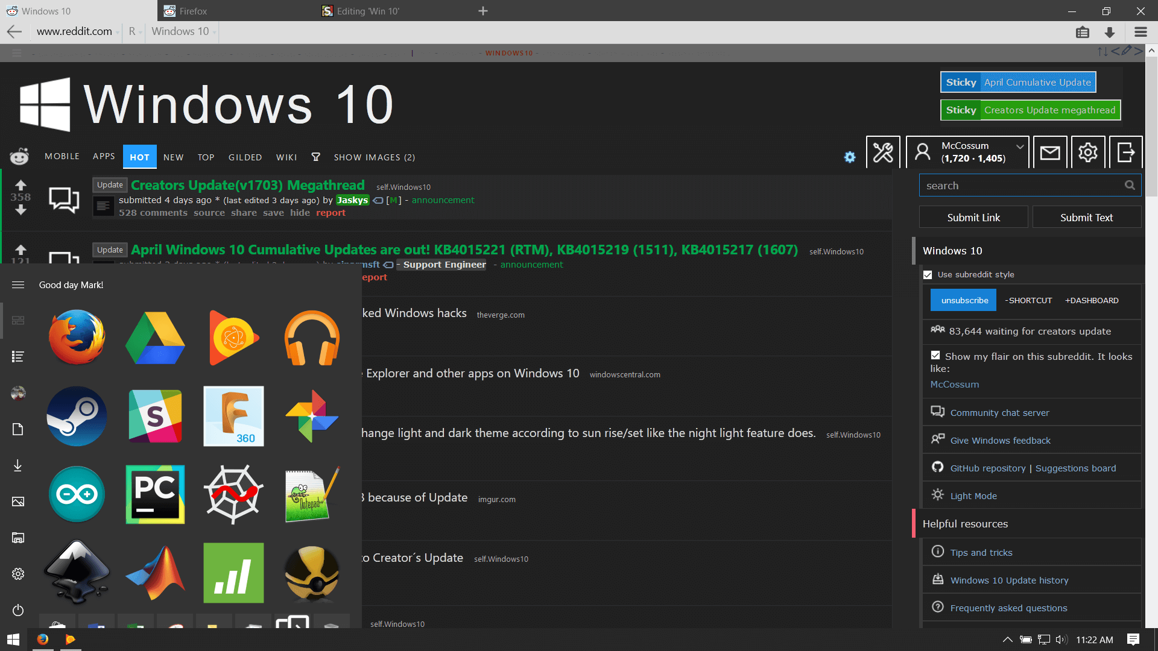Screen dimensions: 1158x651
Task: Open the GILDED tab
Action: [x=245, y=157]
